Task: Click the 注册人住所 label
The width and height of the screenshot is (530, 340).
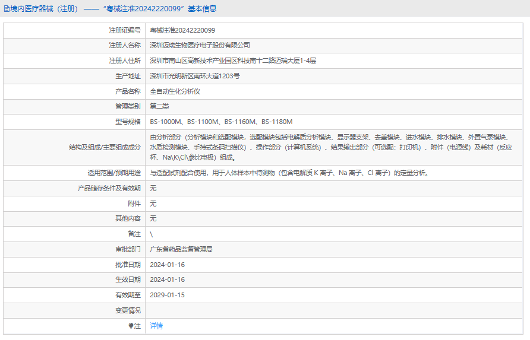Action: [x=125, y=61]
